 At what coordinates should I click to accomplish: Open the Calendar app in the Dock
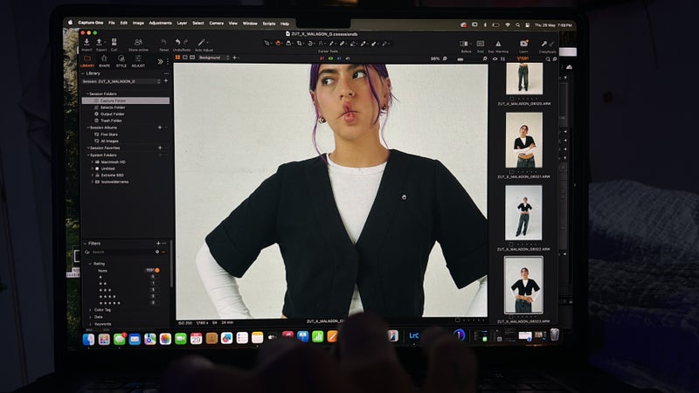196,339
